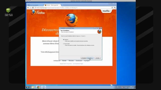Close the Mozilla Téléchargement tab
The width and height of the screenshot is (161, 90).
60,5
